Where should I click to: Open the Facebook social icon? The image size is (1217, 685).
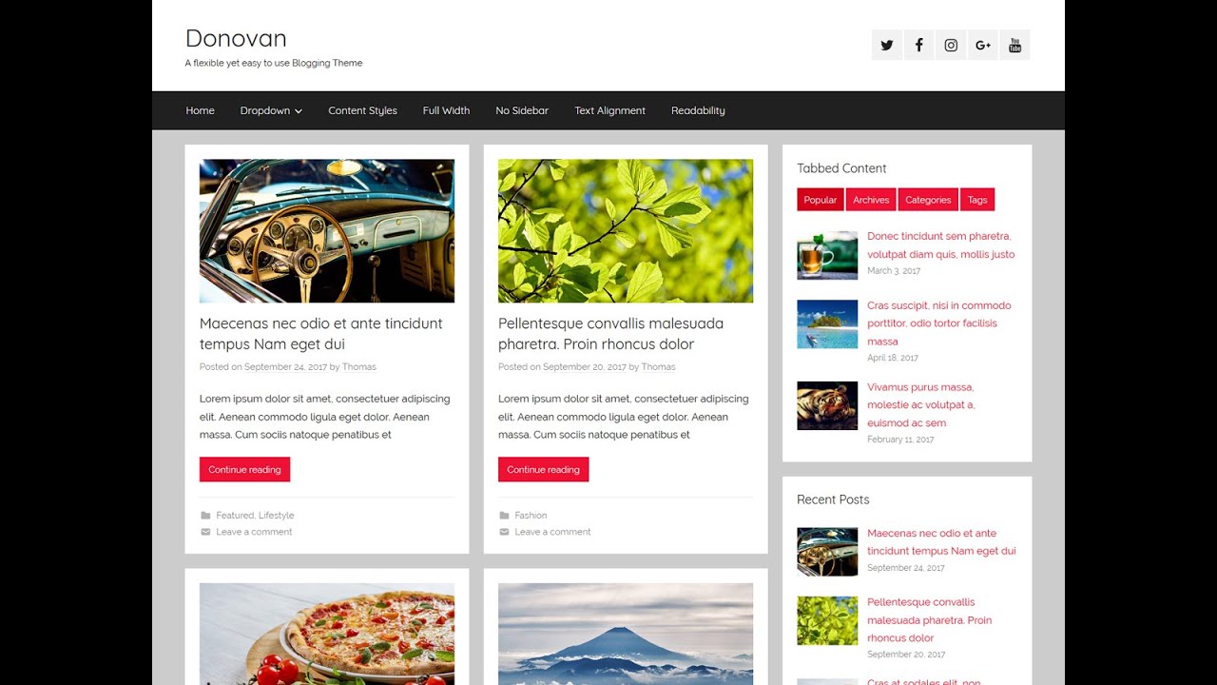point(918,45)
